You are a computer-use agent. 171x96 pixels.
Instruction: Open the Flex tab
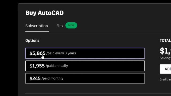pyautogui.click(x=60, y=26)
